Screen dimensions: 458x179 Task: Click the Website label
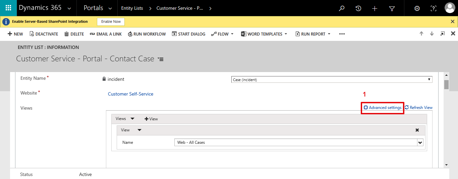(x=28, y=93)
